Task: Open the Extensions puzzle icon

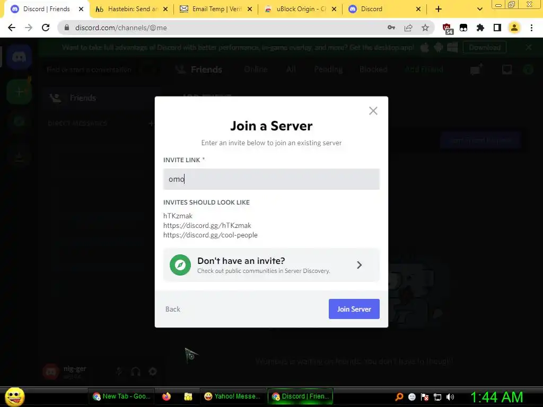Action: [x=480, y=28]
